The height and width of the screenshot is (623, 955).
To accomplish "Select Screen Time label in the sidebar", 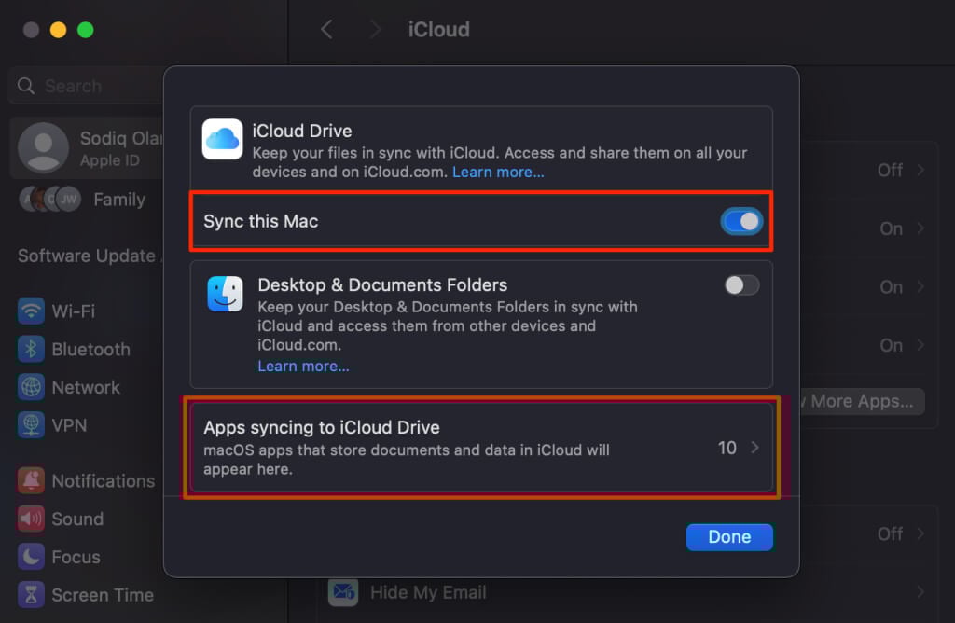I will tap(103, 595).
